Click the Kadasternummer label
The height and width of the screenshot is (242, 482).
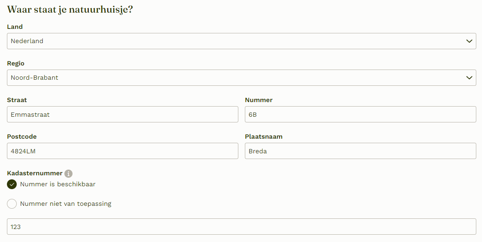(x=35, y=173)
